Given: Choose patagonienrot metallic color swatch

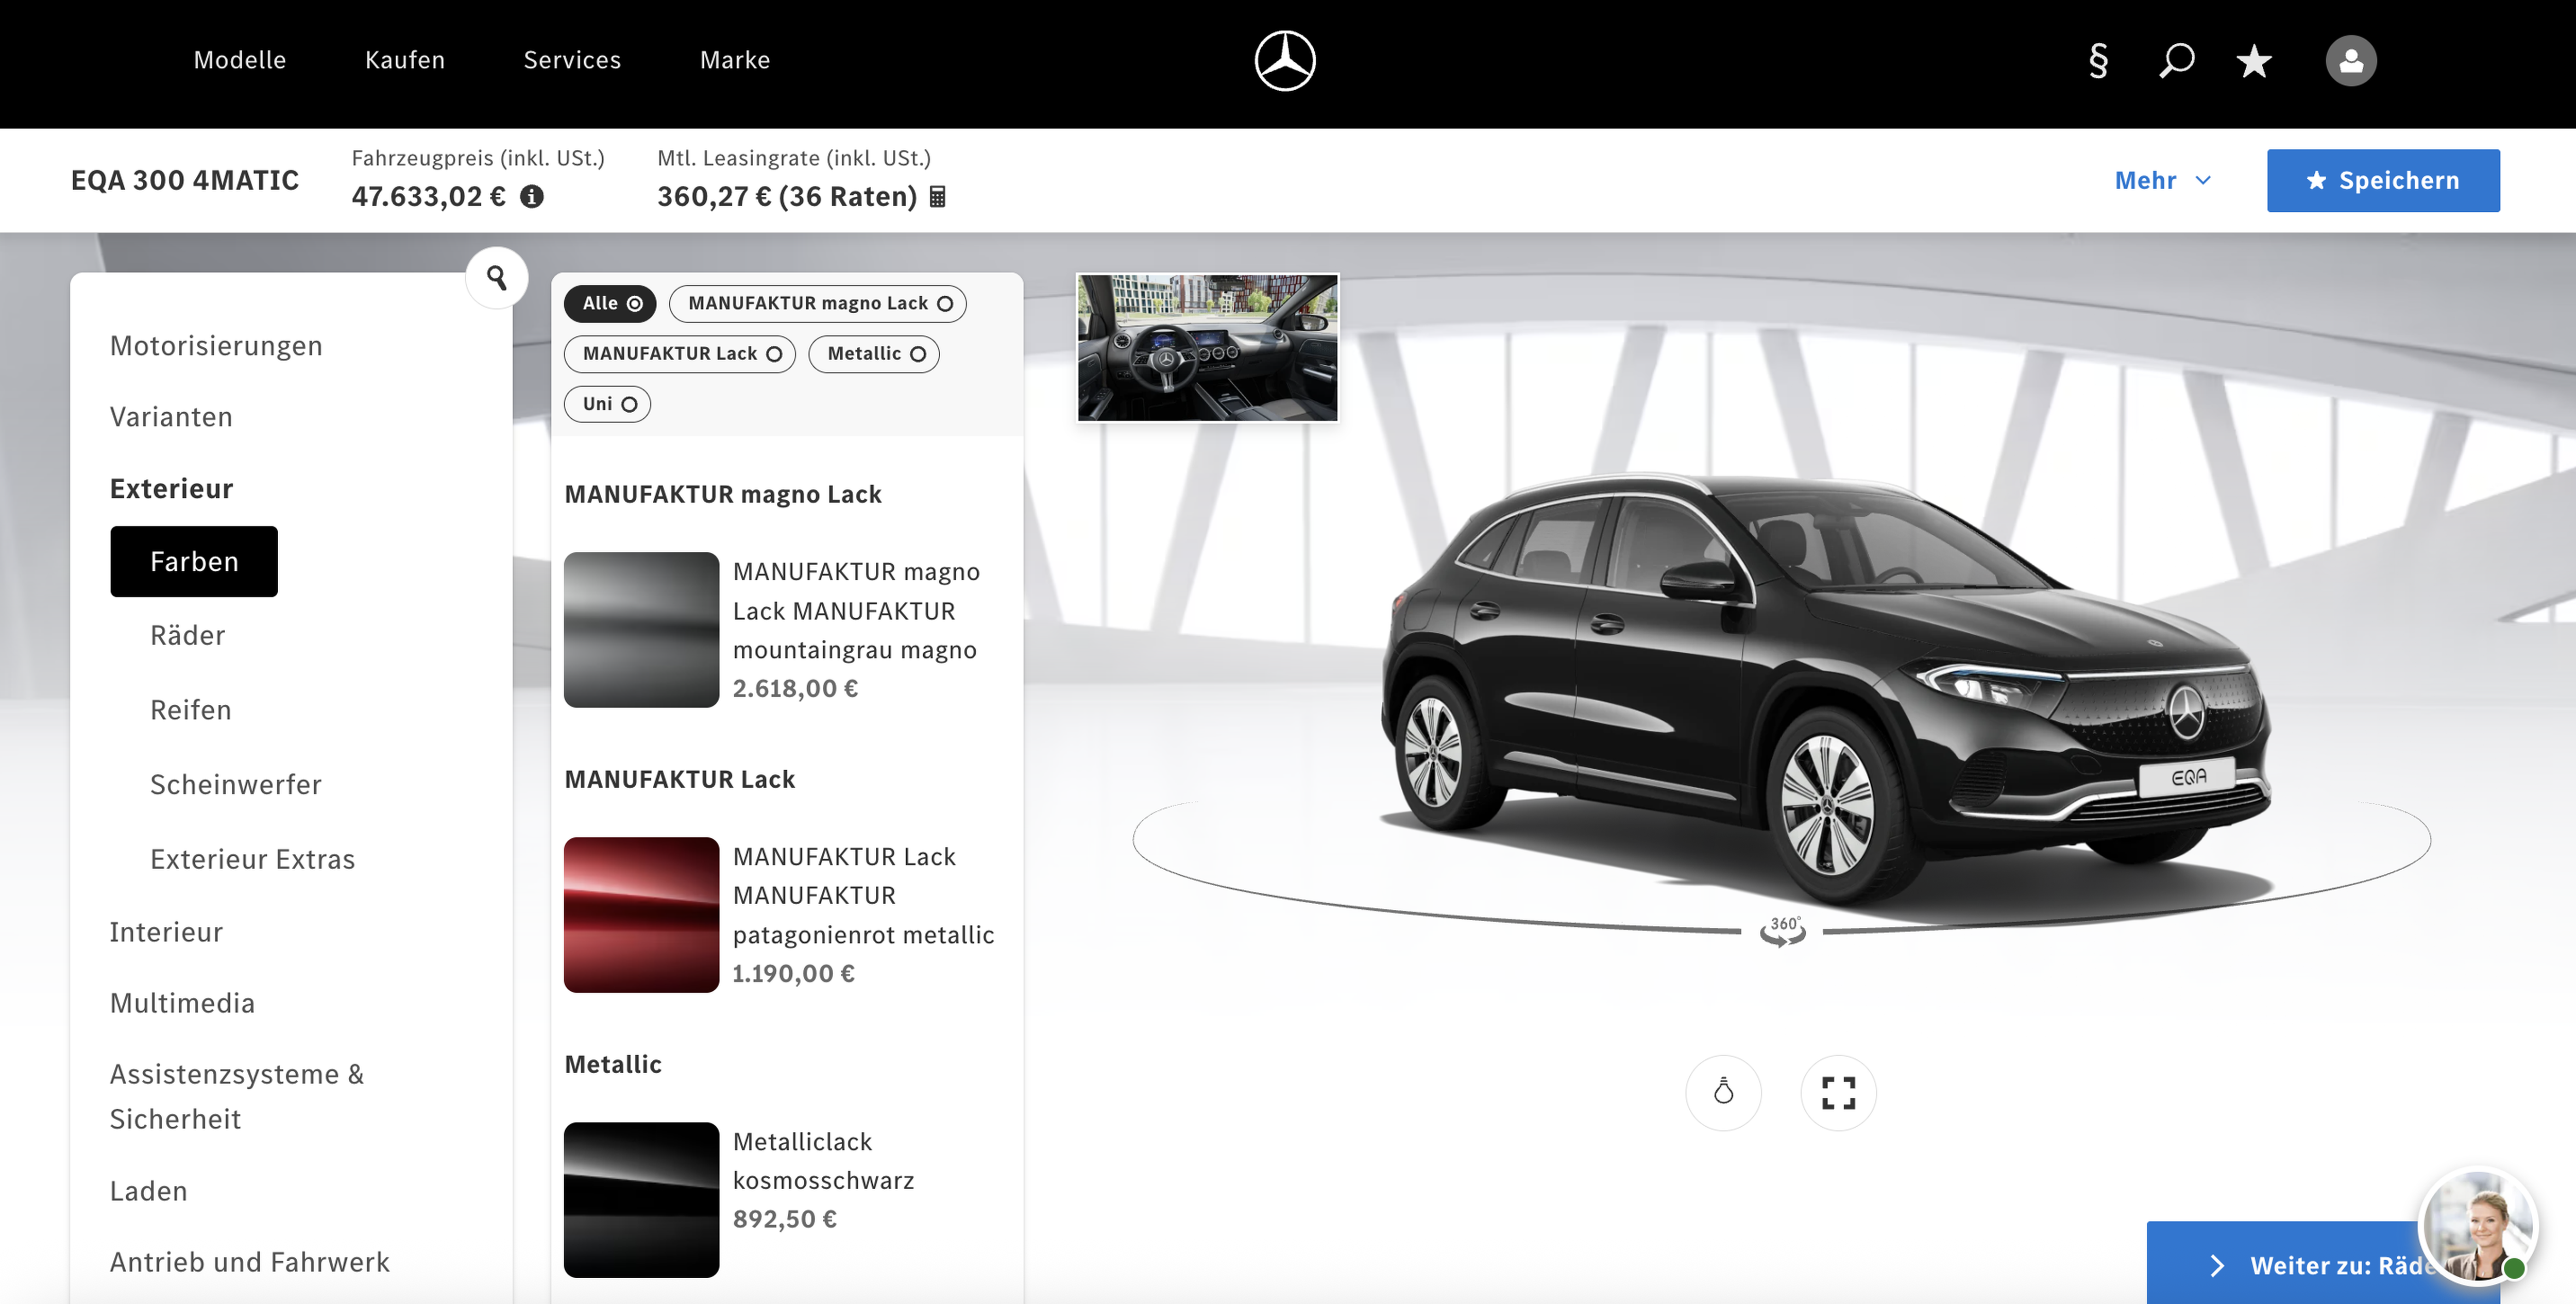Looking at the screenshot, I should click(641, 914).
